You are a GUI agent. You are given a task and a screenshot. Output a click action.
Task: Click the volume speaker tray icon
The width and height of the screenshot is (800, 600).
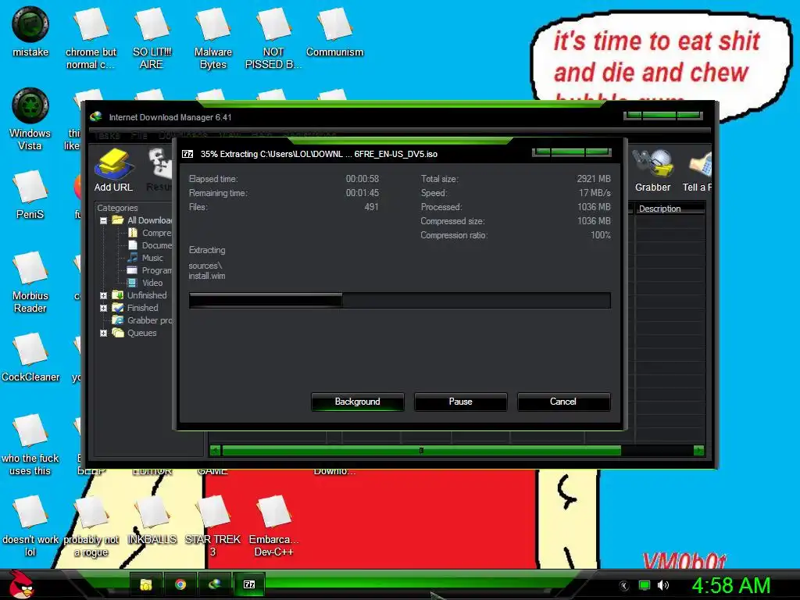point(663,585)
